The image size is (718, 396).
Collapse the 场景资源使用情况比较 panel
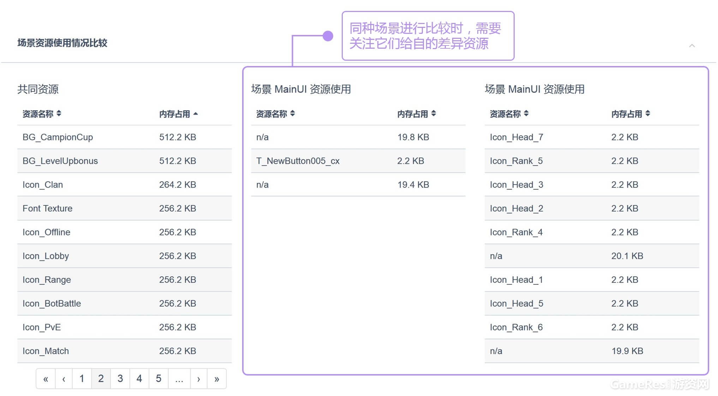692,46
